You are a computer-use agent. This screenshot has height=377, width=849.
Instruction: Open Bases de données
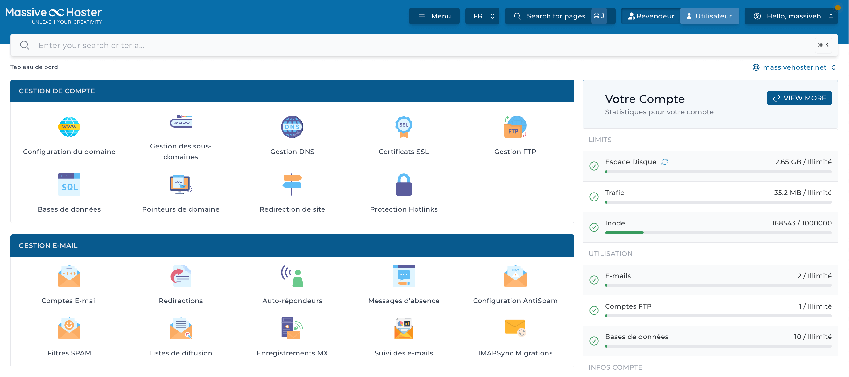coord(69,194)
